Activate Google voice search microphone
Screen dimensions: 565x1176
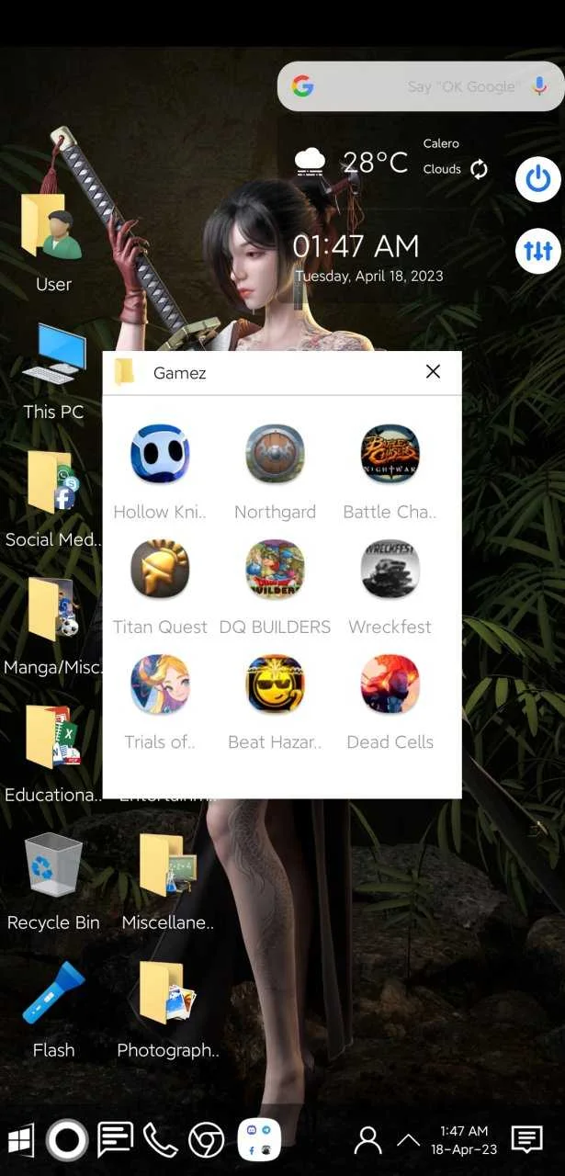(x=539, y=86)
